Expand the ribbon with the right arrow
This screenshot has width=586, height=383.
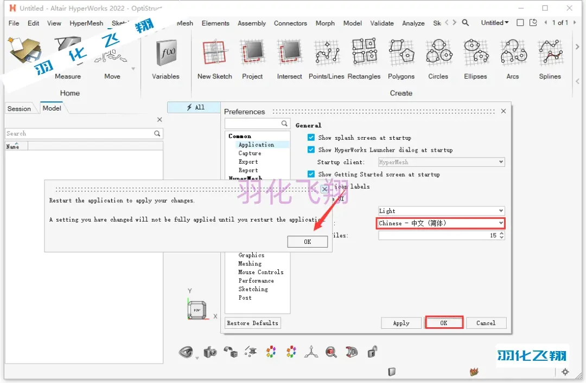tap(577, 47)
